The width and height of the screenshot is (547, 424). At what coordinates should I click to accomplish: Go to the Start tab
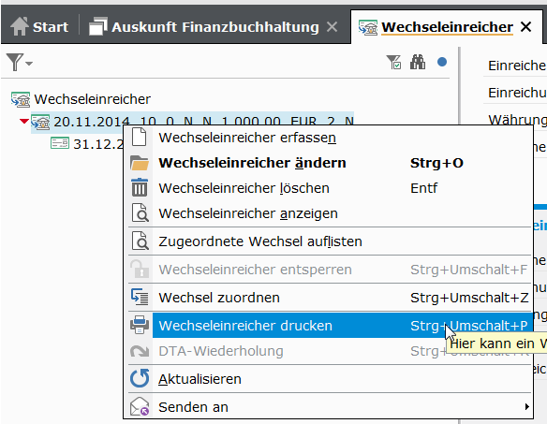coord(39,27)
